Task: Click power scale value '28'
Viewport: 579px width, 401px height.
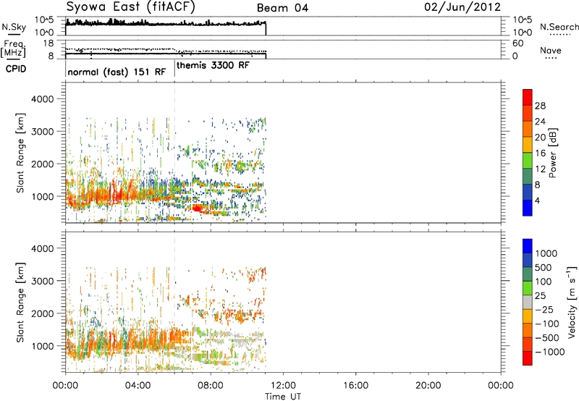Action: click(540, 106)
